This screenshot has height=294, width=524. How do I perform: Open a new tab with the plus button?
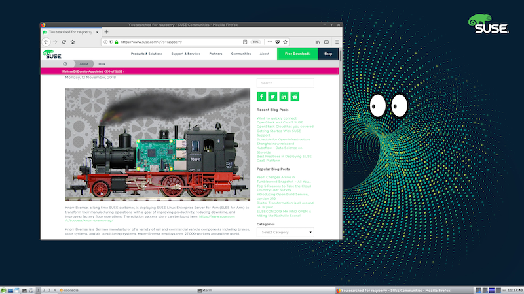pos(107,31)
